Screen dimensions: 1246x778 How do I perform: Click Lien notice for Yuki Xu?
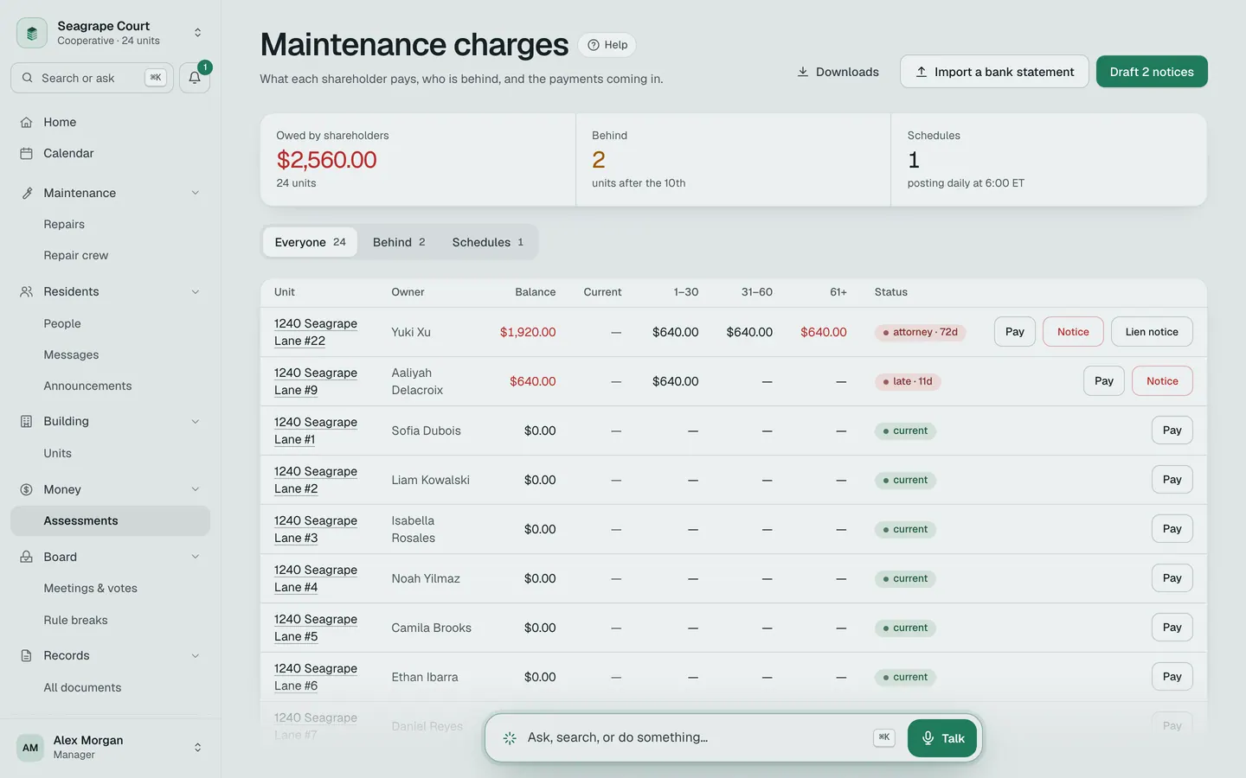click(1152, 332)
